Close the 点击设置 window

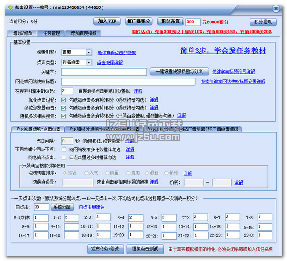pyautogui.click(x=276, y=8)
